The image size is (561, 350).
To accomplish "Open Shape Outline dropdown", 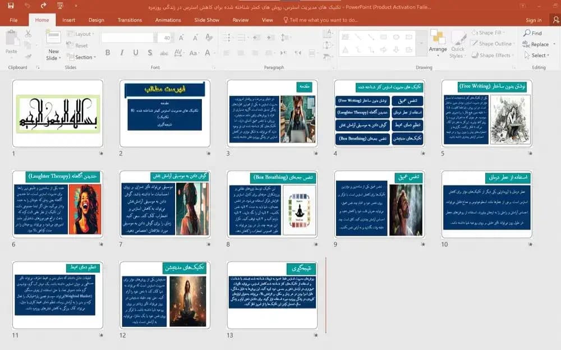I will pyautogui.click(x=493, y=44).
